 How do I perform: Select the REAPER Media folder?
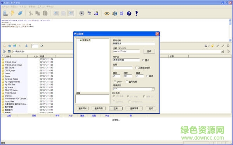11,90
